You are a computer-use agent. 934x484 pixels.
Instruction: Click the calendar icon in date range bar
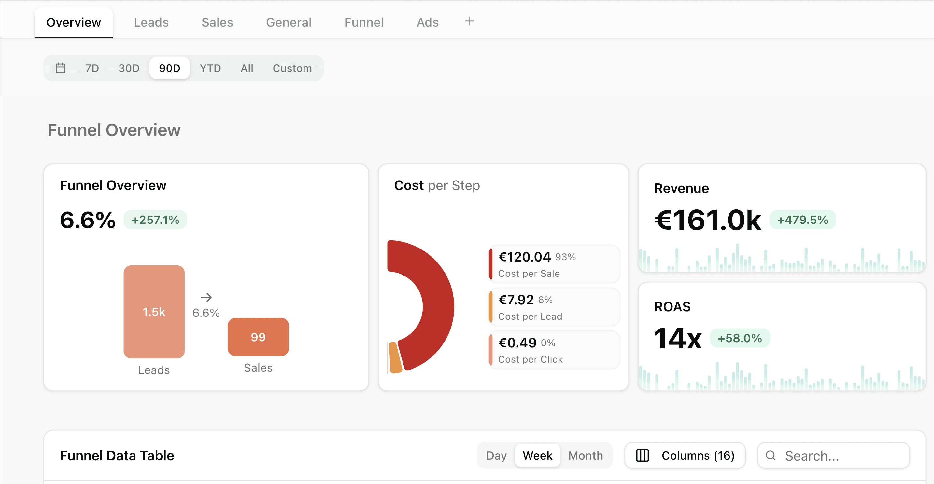pyautogui.click(x=61, y=68)
